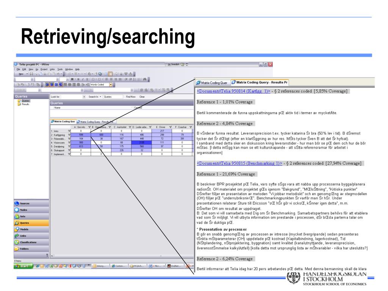Select enlarged Matrix Coding Quer tab
Viewport: 388px width, 291px height.
tap(212, 83)
